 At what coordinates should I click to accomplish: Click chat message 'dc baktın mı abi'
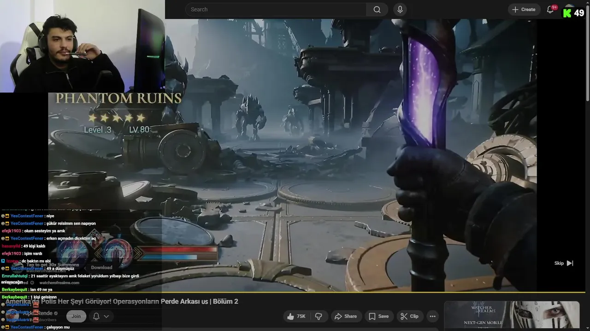[x=36, y=261]
